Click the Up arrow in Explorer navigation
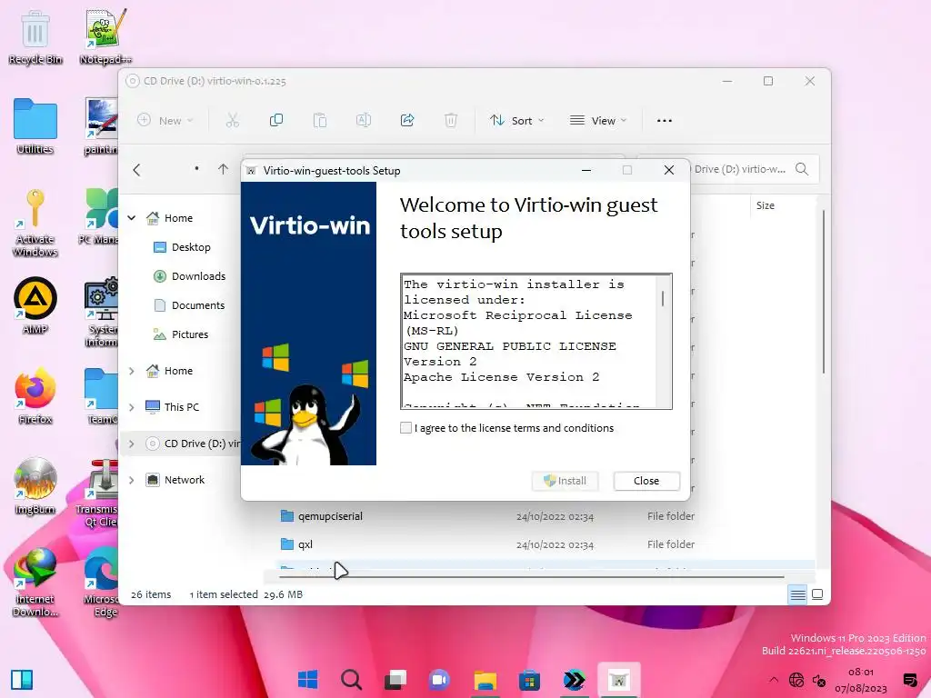The width and height of the screenshot is (931, 698). (x=224, y=169)
